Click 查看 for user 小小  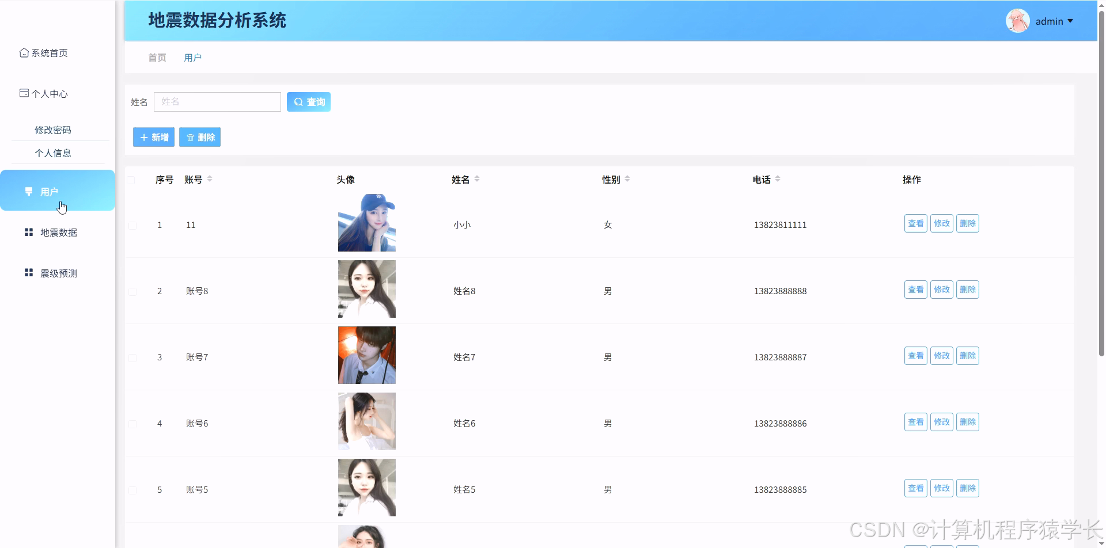click(x=916, y=223)
